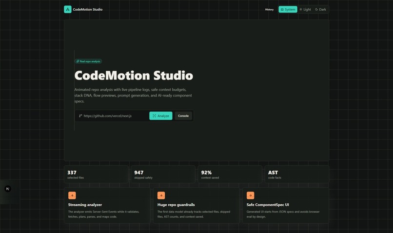Click the 947 skipped safely stat card
The width and height of the screenshot is (393, 233).
163,175
